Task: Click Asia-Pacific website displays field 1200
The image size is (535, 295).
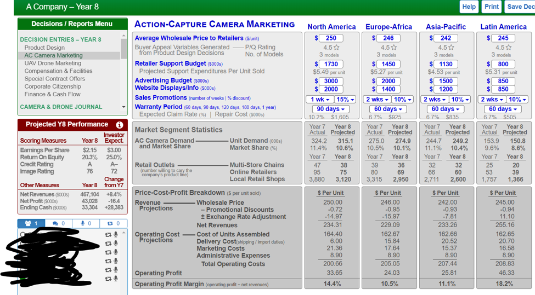Action: [446, 89]
